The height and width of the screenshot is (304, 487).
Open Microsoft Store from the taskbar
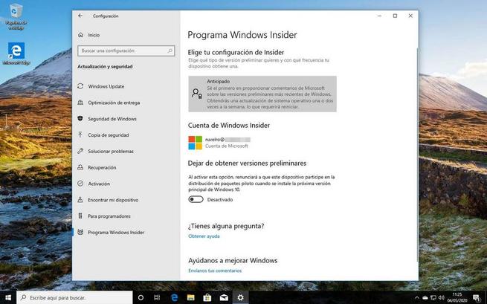click(x=207, y=297)
